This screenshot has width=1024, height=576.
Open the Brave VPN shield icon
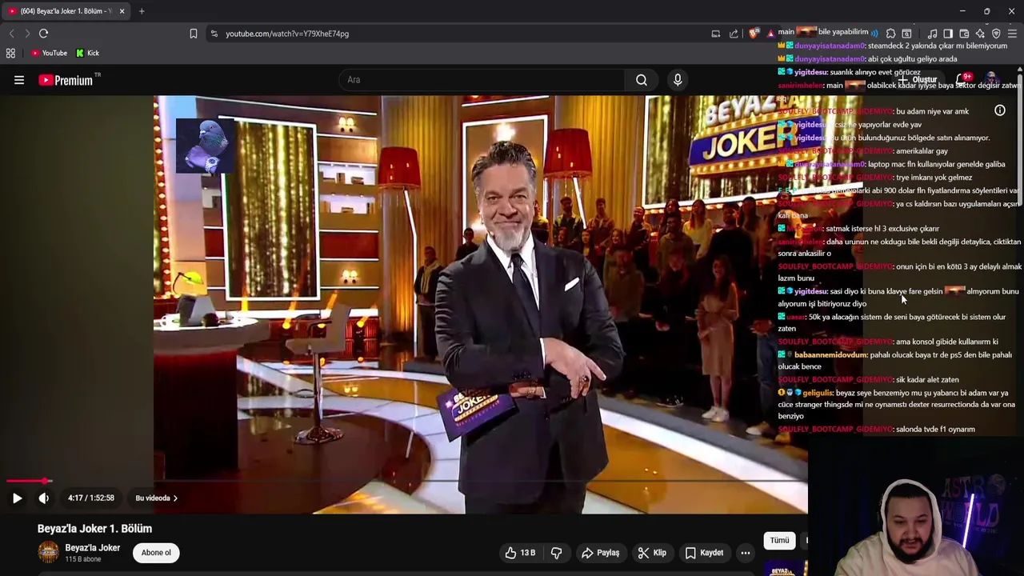tap(996, 34)
